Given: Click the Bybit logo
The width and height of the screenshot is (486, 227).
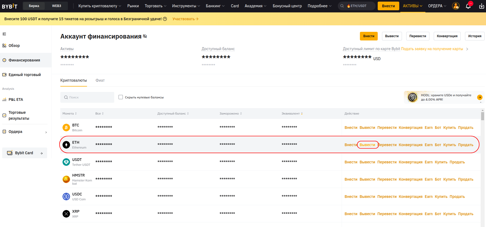Looking at the screenshot, I should [10, 6].
